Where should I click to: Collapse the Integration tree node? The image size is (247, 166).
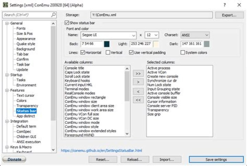(x=7, y=121)
